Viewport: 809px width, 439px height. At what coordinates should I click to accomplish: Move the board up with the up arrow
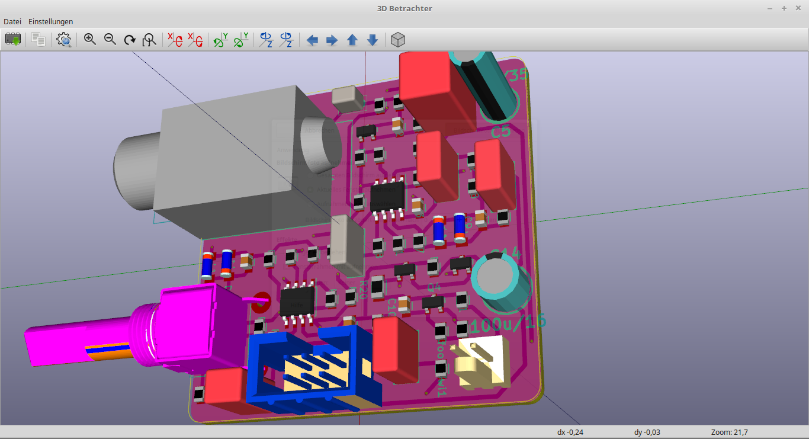[x=352, y=40]
